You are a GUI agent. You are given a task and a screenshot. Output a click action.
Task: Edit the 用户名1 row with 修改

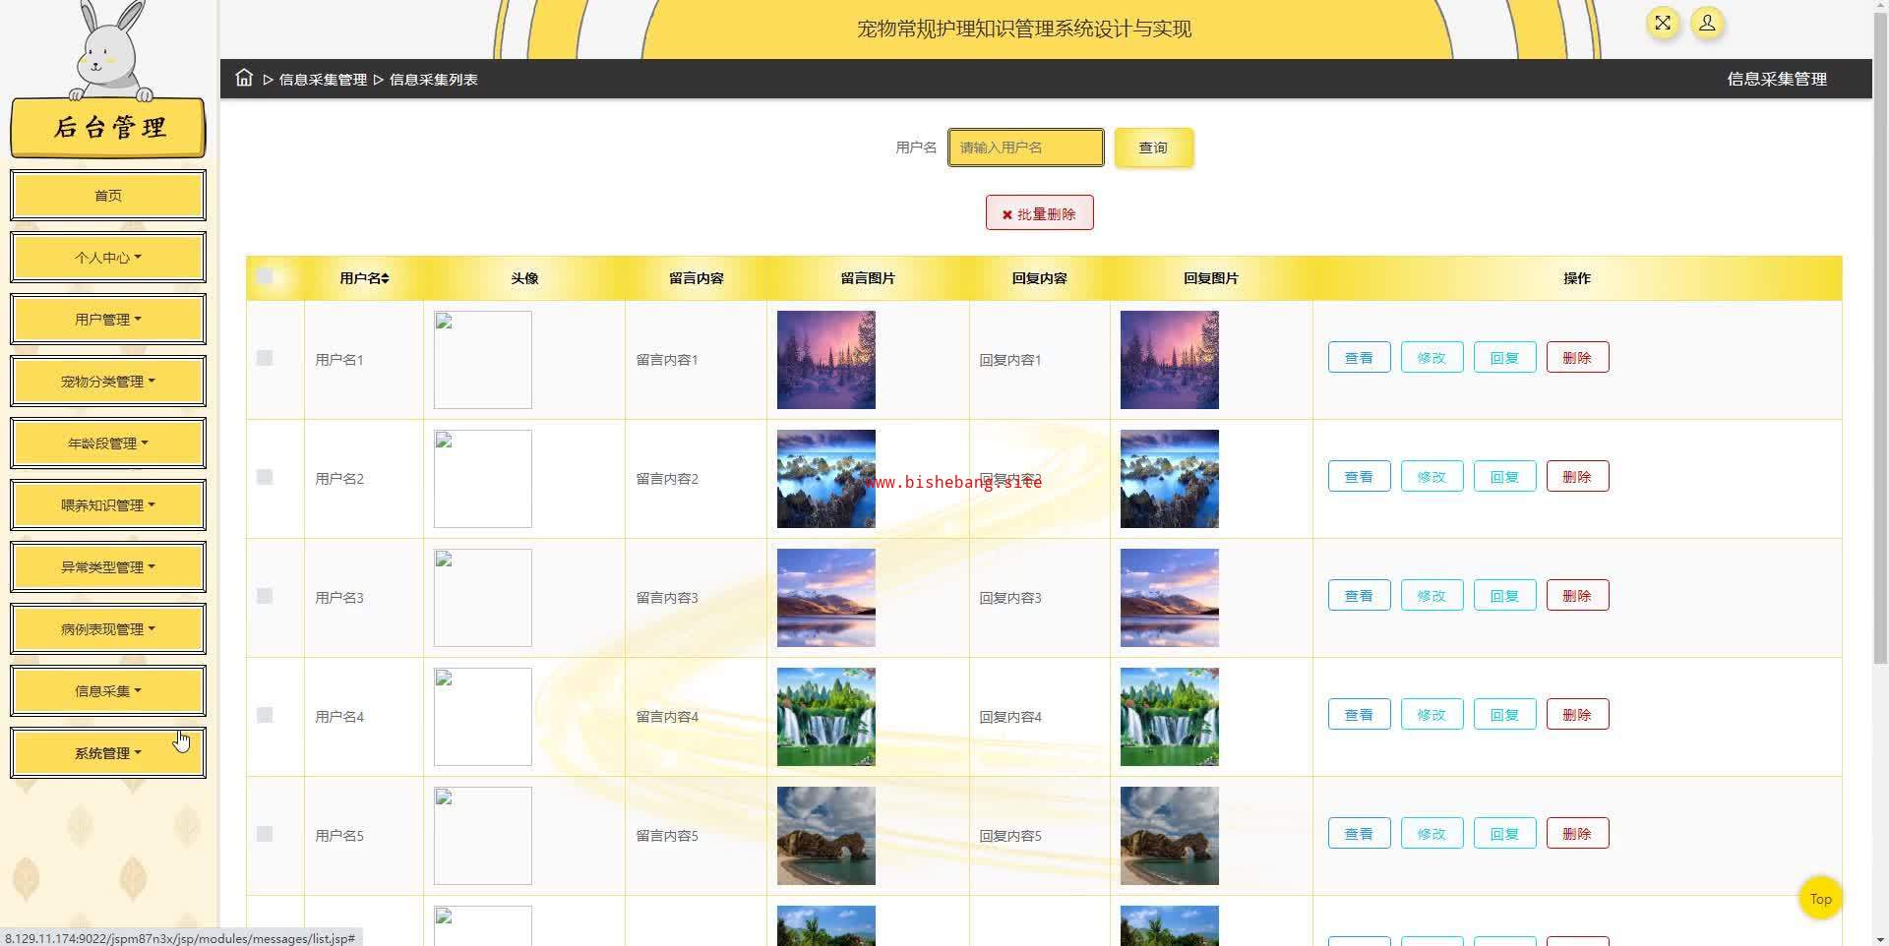click(x=1432, y=358)
